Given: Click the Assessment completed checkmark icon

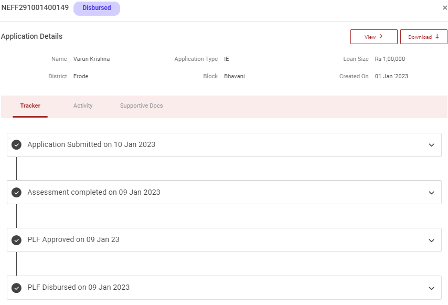Looking at the screenshot, I should 16,193.
